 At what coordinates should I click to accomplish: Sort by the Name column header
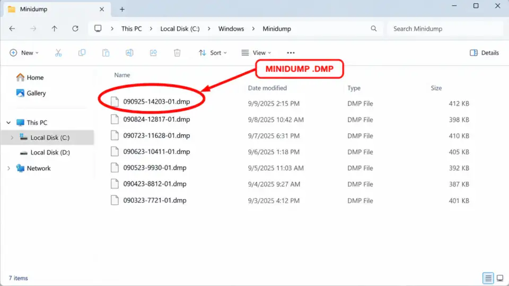(122, 75)
